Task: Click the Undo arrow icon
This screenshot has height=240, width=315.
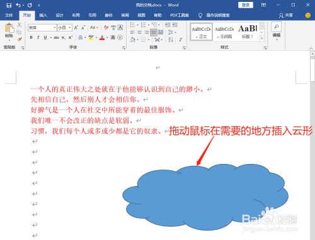Action: 18,5
